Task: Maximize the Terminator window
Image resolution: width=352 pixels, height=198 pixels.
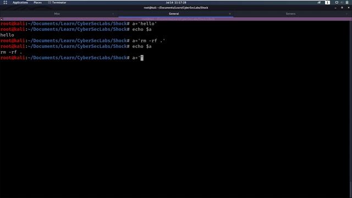Action: pyautogui.click(x=342, y=8)
